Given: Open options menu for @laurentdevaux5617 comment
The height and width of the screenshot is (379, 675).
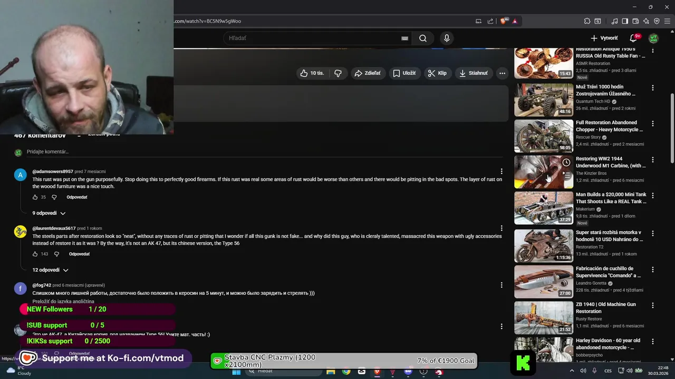Looking at the screenshot, I should [502, 228].
